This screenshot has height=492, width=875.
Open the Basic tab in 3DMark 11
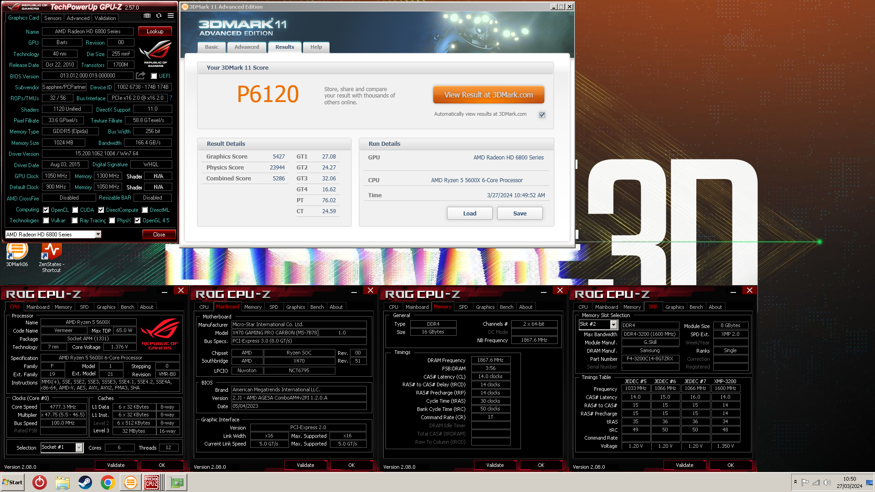211,47
